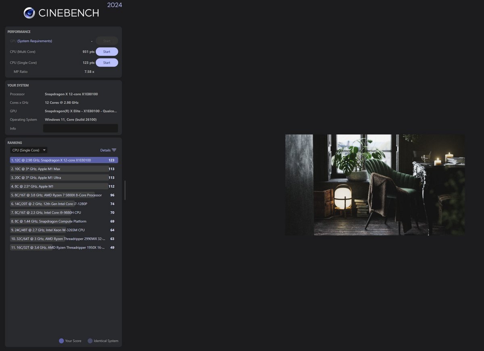Click the RANKING section heading
The width and height of the screenshot is (484, 351).
click(15, 143)
